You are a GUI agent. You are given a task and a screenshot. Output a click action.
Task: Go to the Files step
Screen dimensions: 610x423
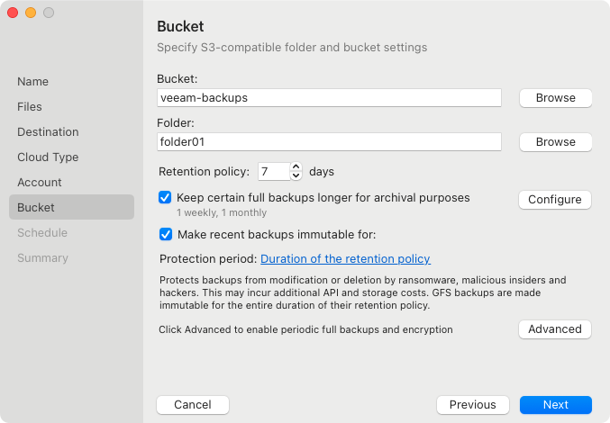pos(30,106)
